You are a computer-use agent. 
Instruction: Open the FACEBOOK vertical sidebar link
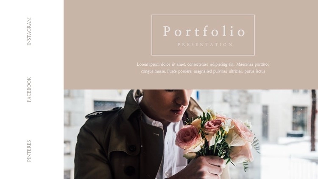point(29,89)
